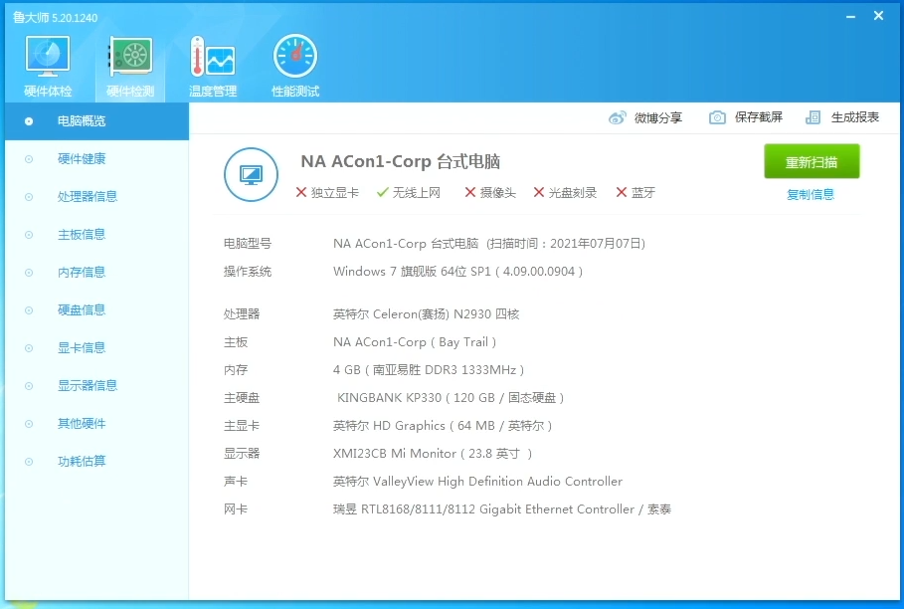Click the Weibo share icon
Viewport: 904px width, 609px height.
point(618,117)
